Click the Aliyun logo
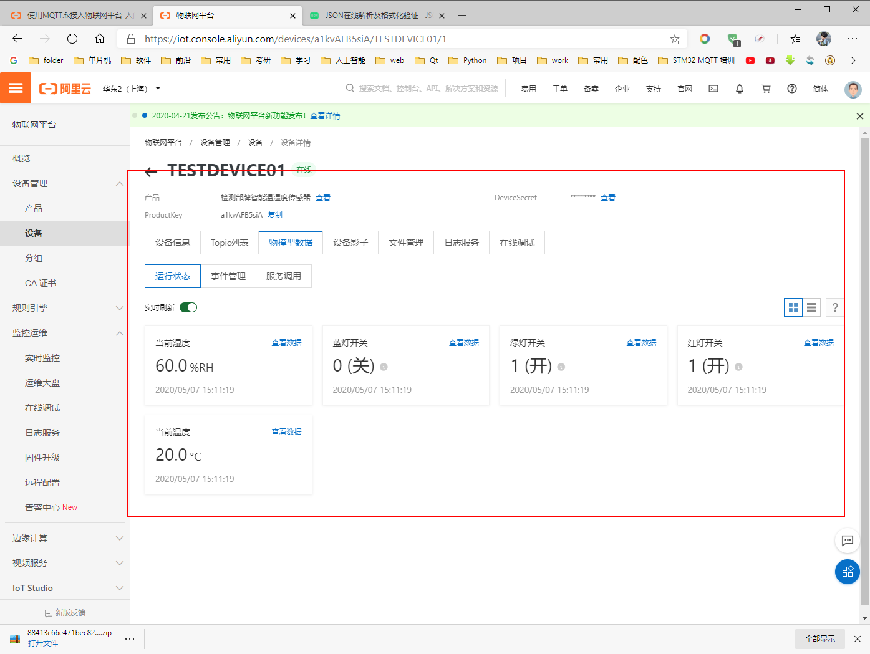The image size is (870, 654). (x=65, y=89)
